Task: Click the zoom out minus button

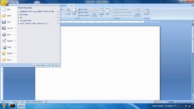Action: click(175, 102)
